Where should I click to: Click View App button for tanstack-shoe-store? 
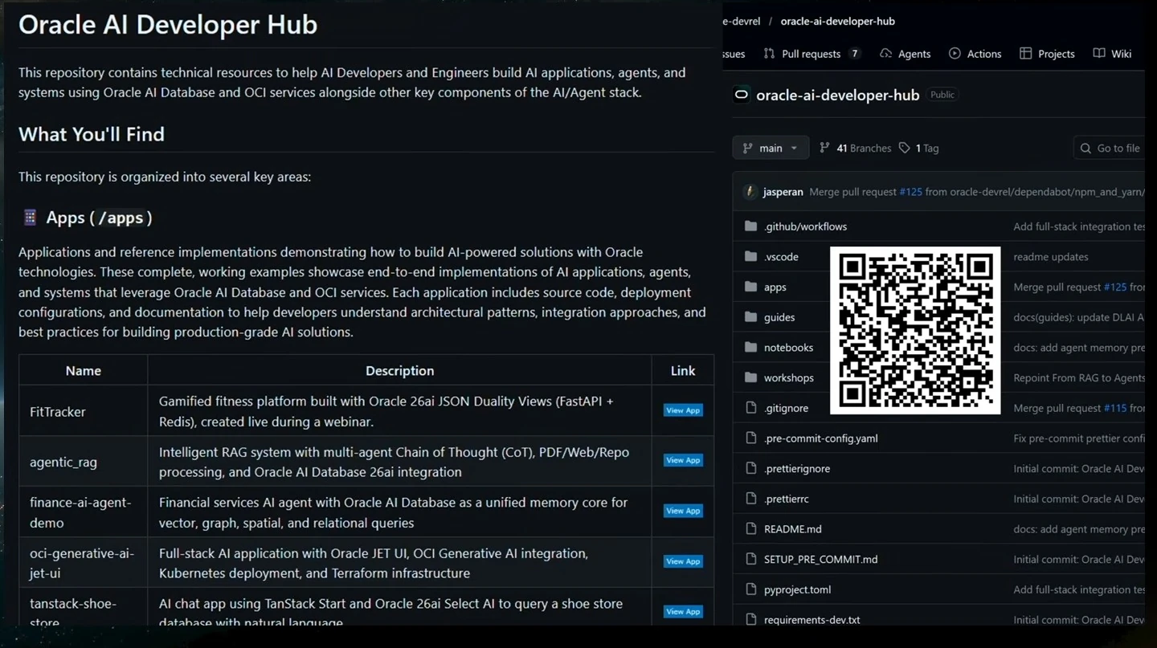(683, 612)
